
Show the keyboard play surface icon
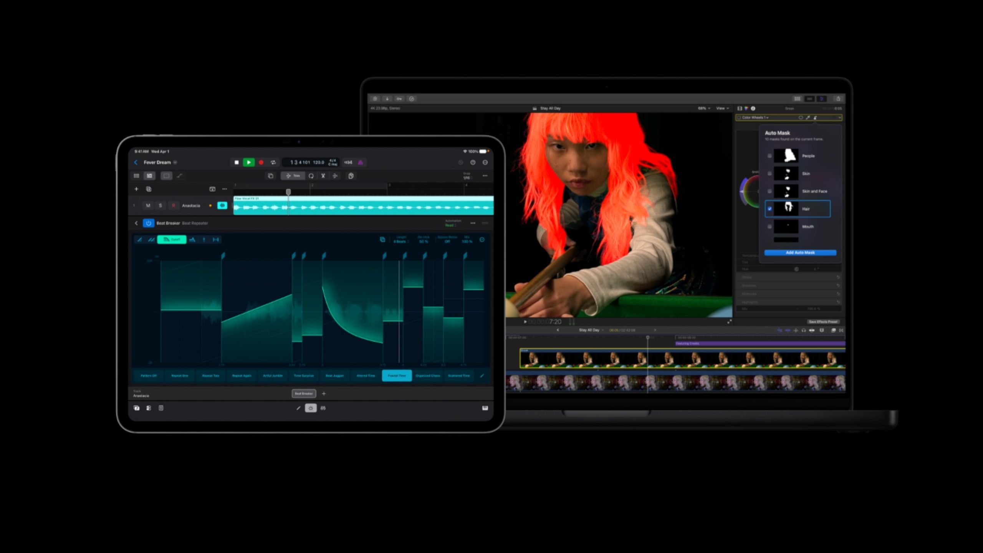click(x=485, y=408)
